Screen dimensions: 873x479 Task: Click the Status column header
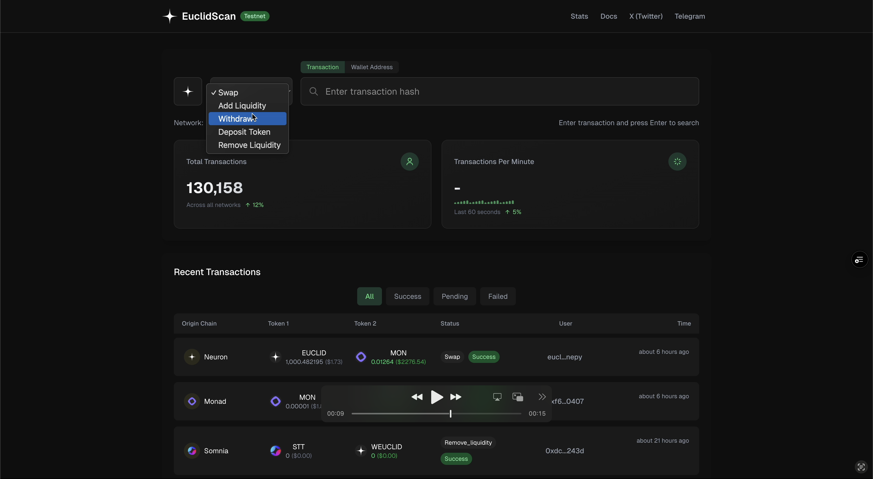(x=450, y=324)
